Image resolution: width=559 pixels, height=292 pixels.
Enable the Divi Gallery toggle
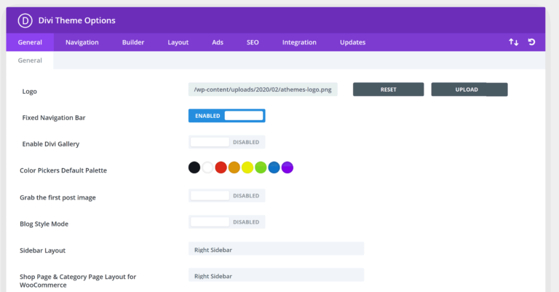coord(227,142)
